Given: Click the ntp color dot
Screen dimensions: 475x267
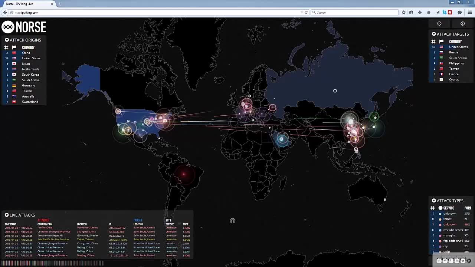Looking at the screenshot, I should click(x=440, y=246).
